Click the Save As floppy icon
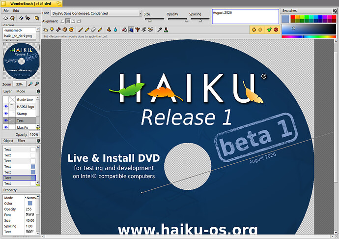 pos(28,18)
